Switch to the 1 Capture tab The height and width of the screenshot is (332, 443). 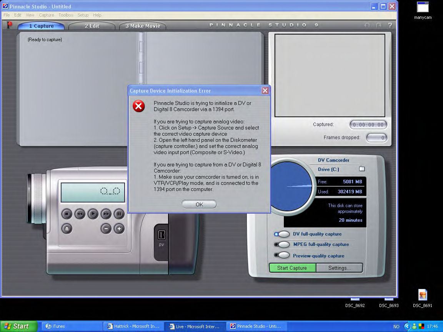[41, 26]
